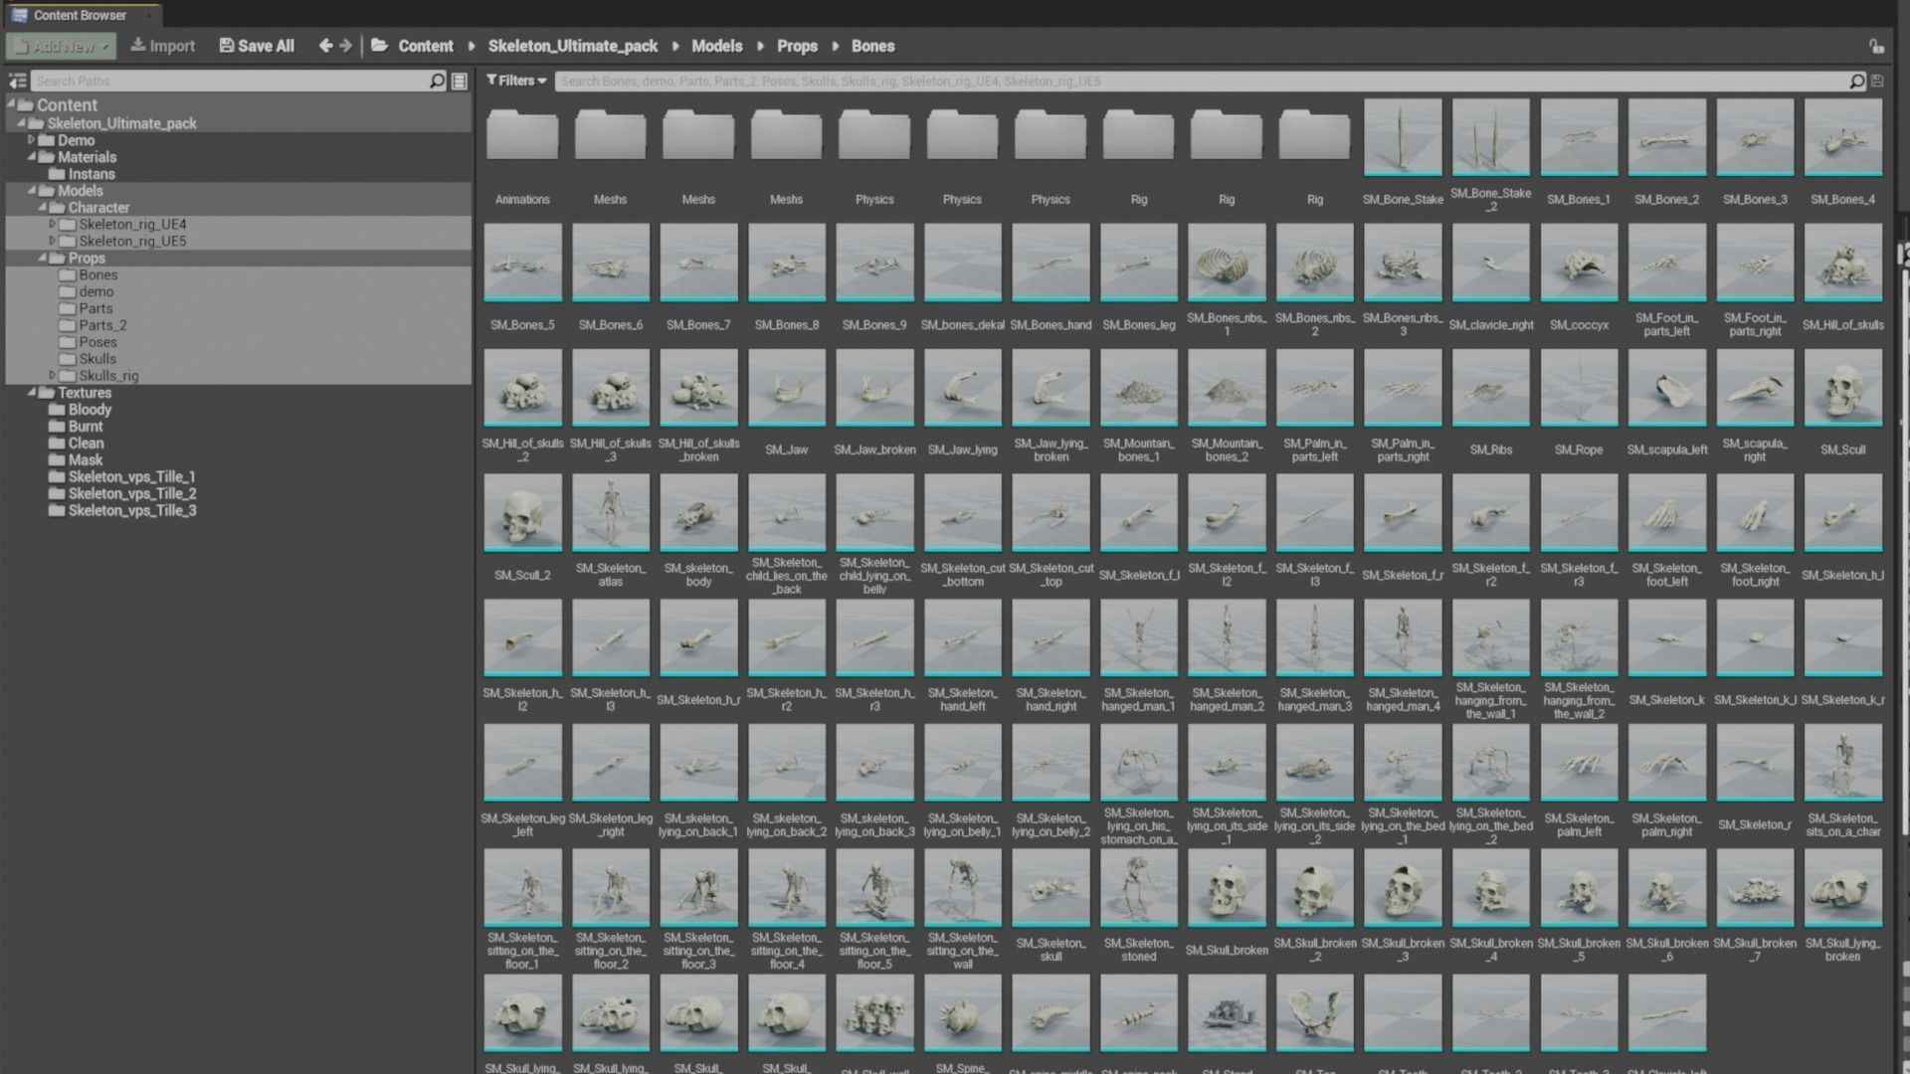Click the Props breadcrumb link
The width and height of the screenshot is (1910, 1074).
click(797, 46)
